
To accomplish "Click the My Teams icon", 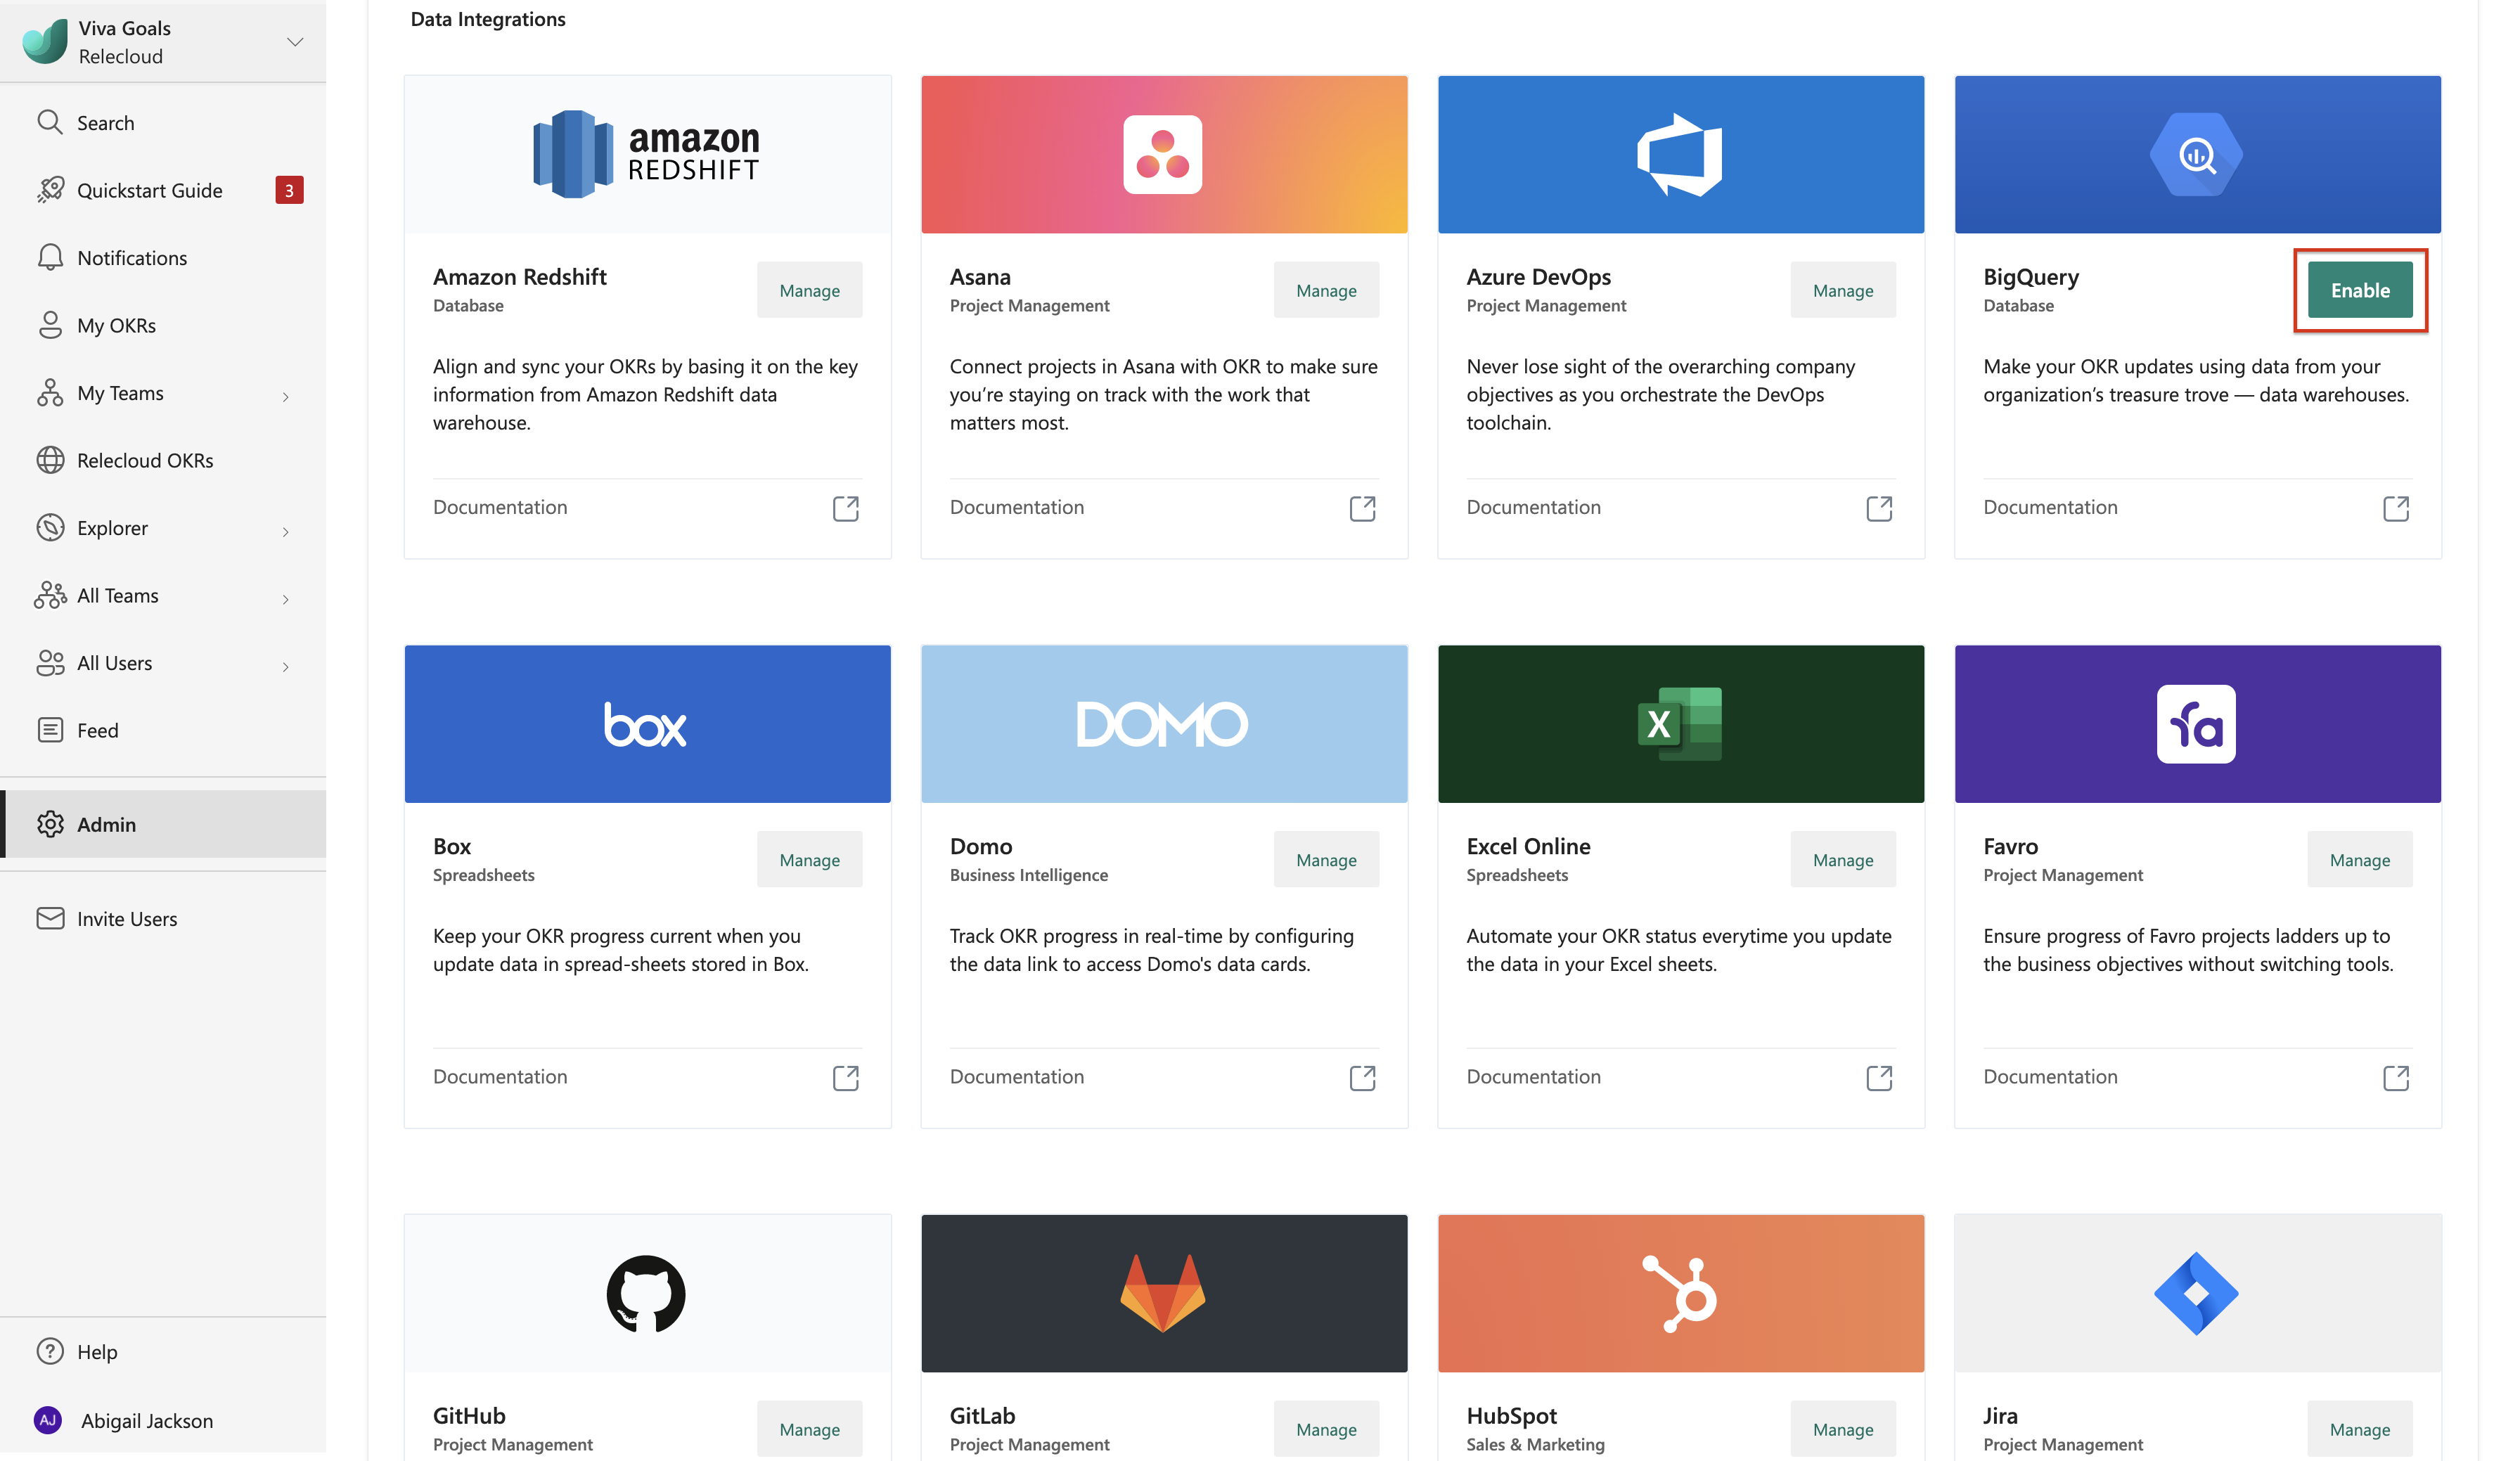I will coord(50,392).
